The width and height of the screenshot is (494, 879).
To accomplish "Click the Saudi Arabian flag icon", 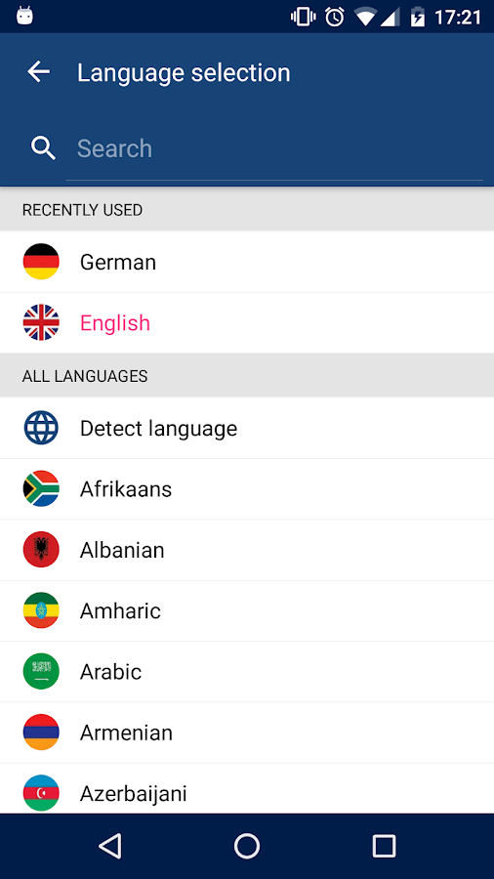I will [x=41, y=671].
